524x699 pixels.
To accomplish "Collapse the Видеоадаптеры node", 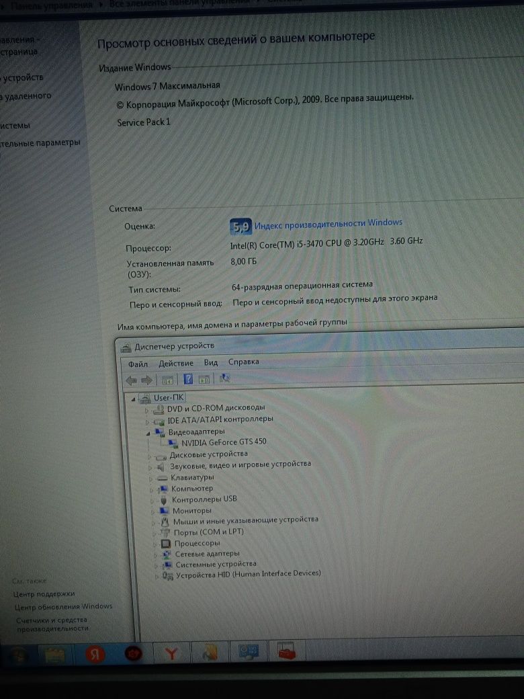I will coord(148,433).
